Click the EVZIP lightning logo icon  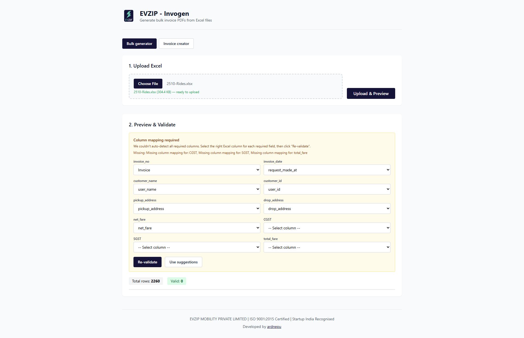point(129,16)
